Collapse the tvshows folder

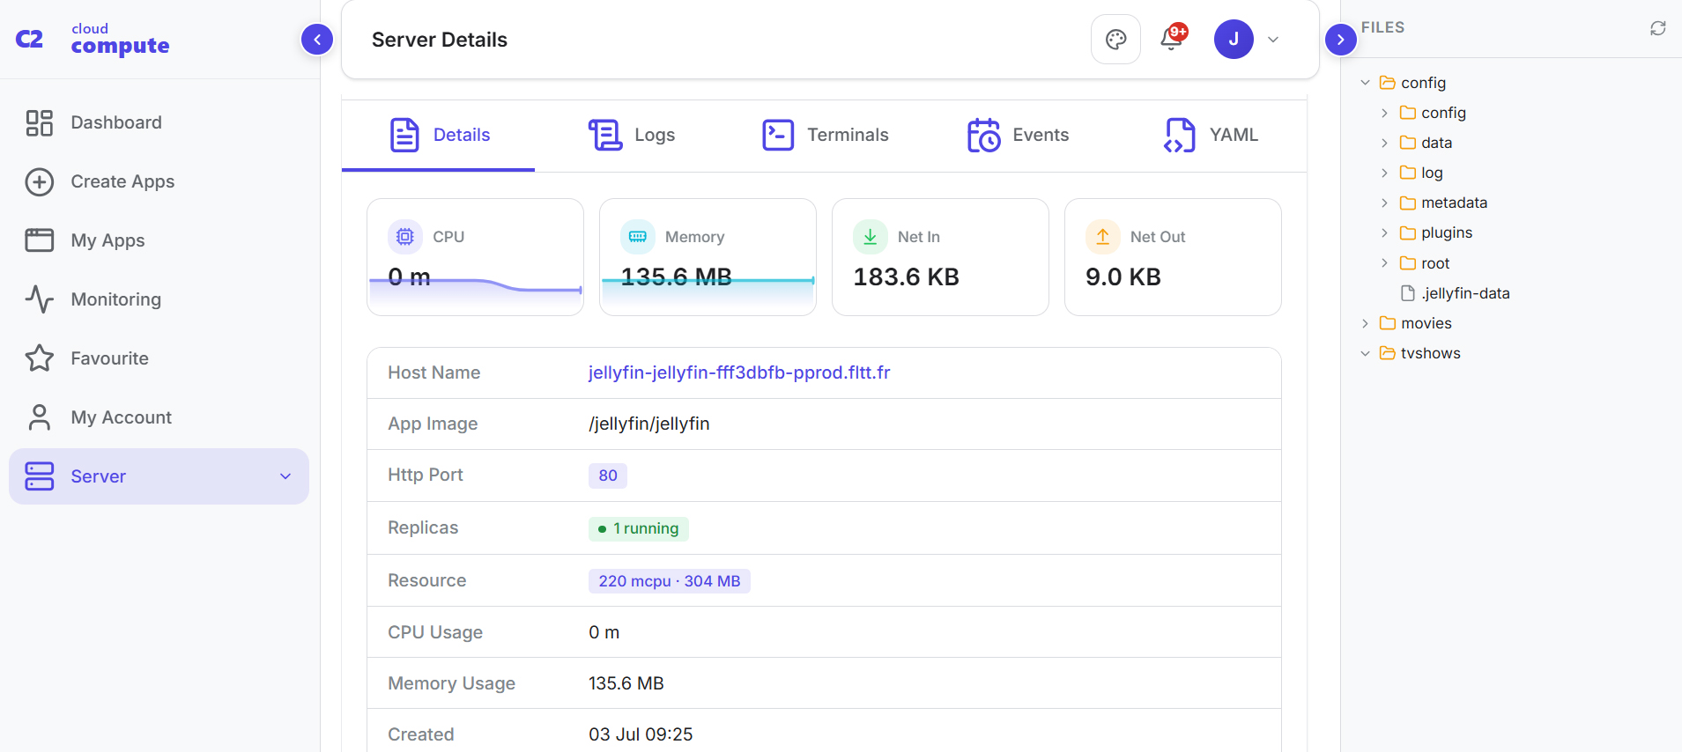coord(1365,353)
